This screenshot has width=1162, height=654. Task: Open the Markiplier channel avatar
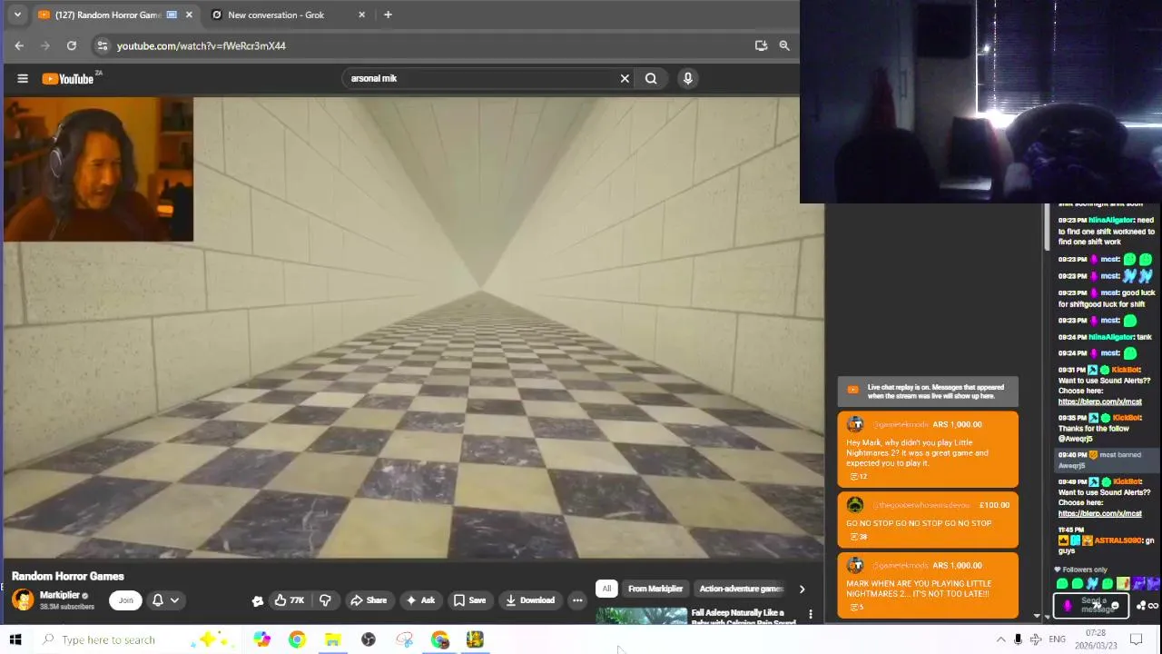[23, 599]
